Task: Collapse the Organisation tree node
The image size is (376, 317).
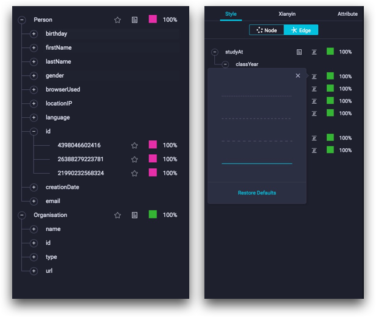Action: tap(22, 215)
